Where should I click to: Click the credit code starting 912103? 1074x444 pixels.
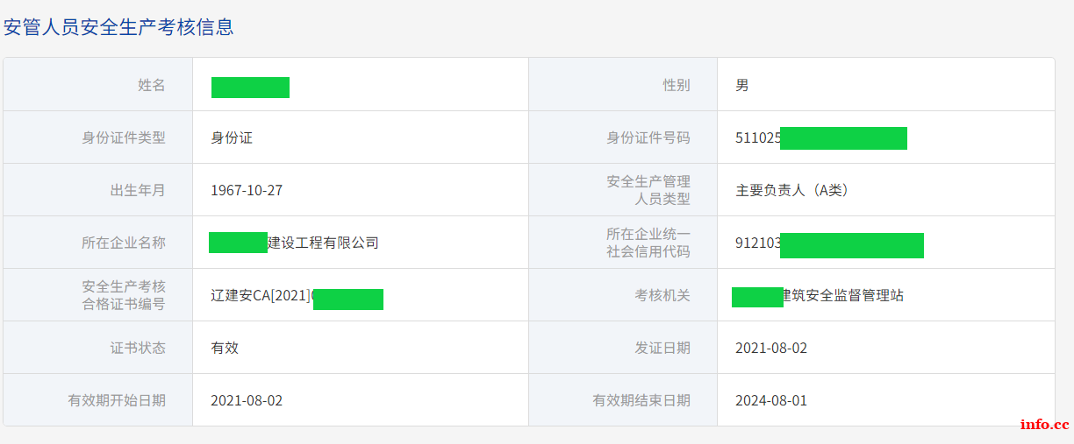[829, 244]
